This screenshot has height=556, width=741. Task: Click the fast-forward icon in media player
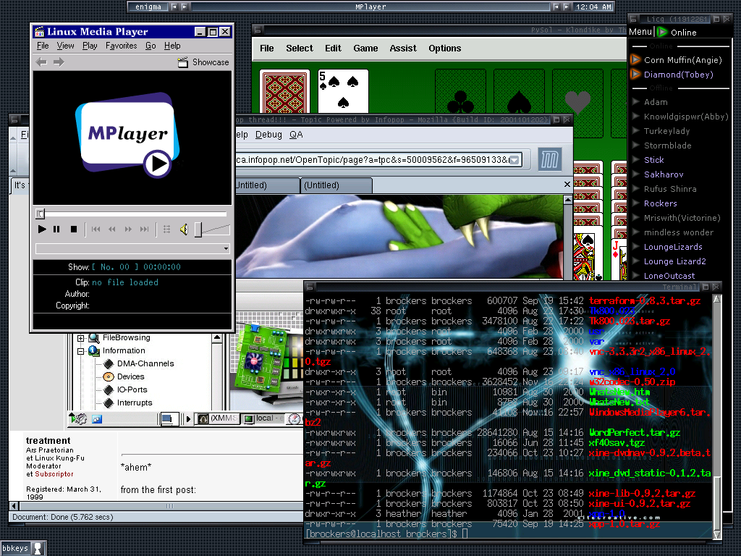click(x=128, y=229)
